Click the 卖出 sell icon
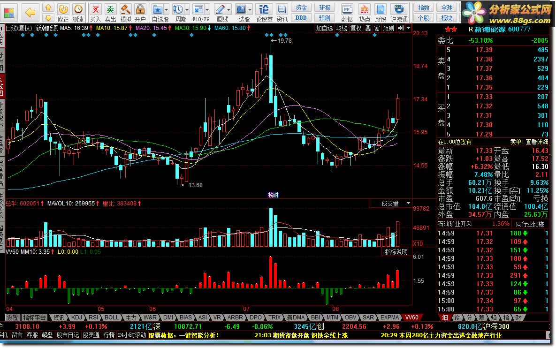 click(x=110, y=13)
